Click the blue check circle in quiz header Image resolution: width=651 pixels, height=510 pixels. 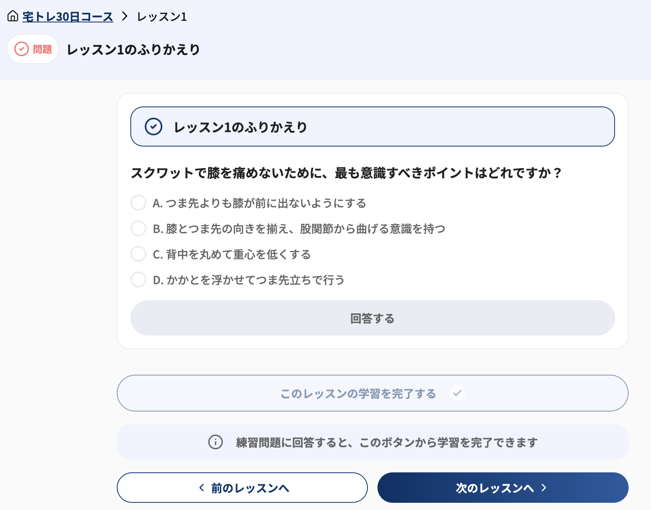point(154,126)
